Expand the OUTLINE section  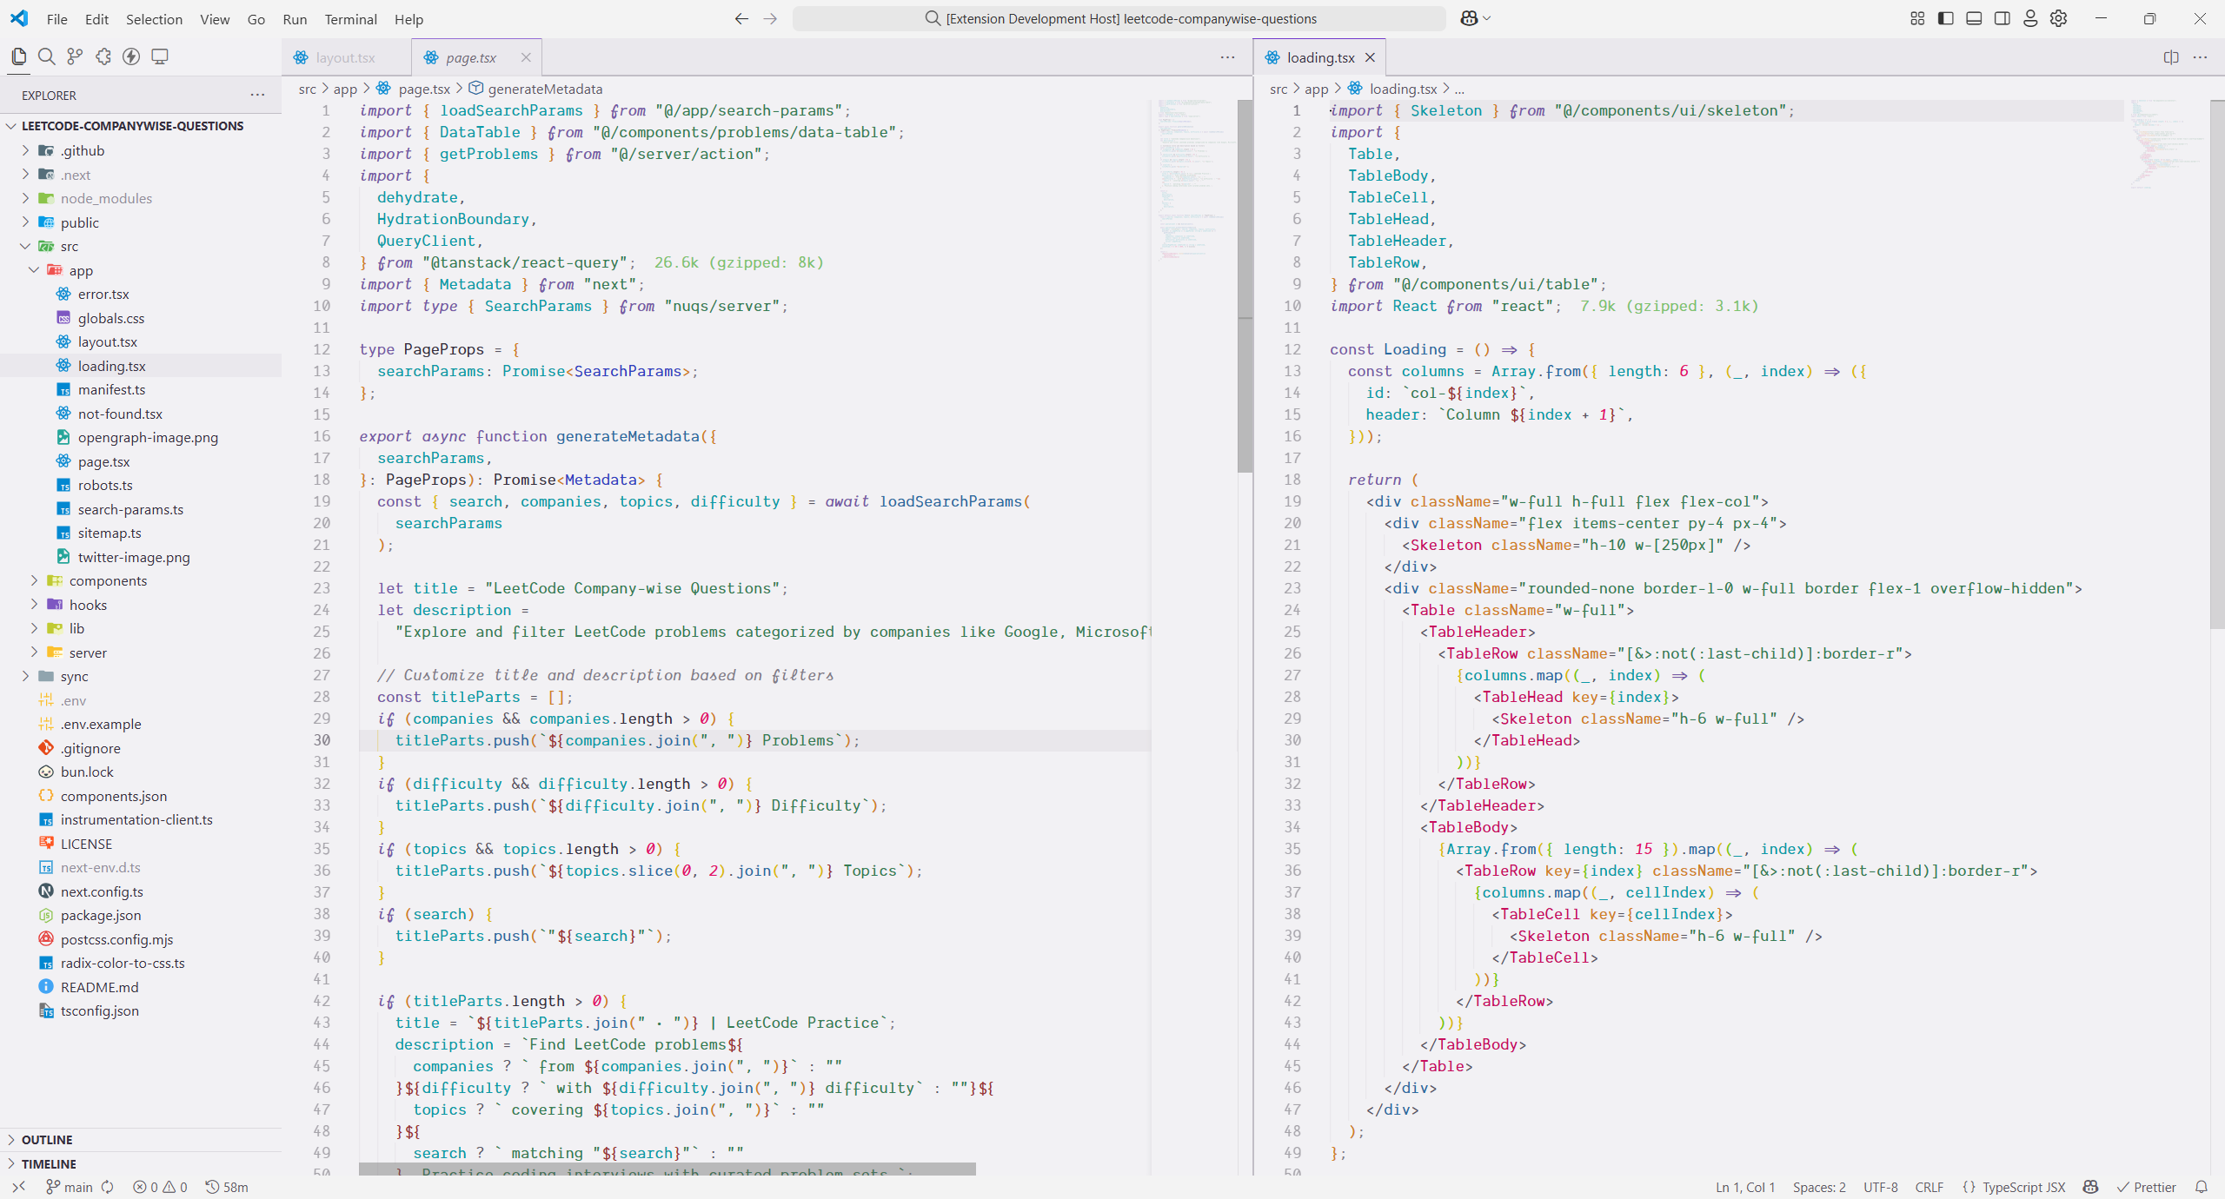click(x=47, y=1139)
